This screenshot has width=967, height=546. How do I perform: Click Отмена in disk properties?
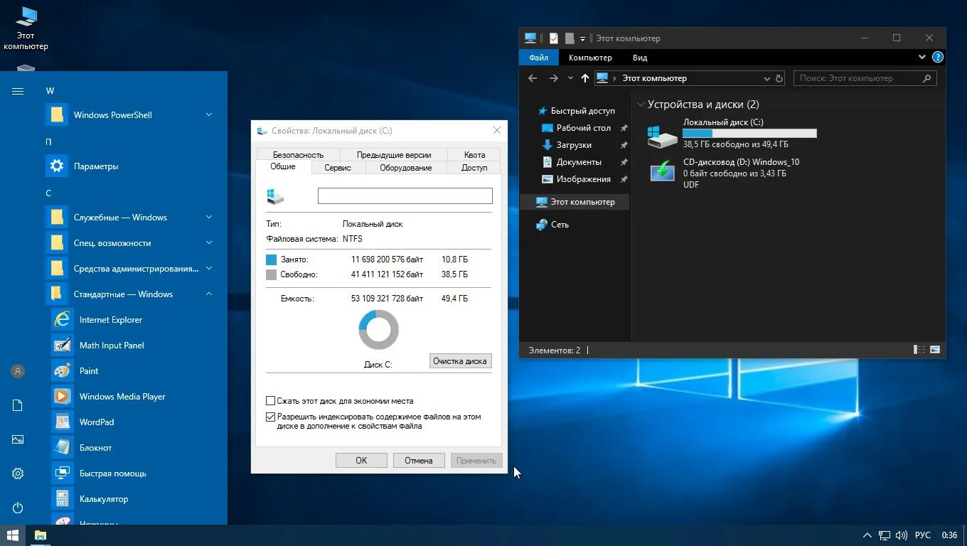tap(419, 461)
